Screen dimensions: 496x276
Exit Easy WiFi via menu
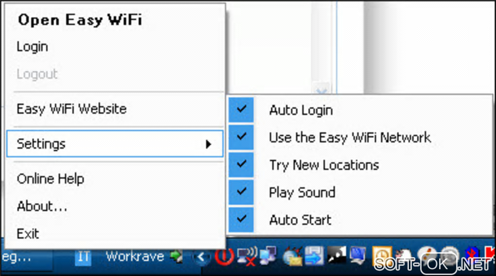point(28,234)
